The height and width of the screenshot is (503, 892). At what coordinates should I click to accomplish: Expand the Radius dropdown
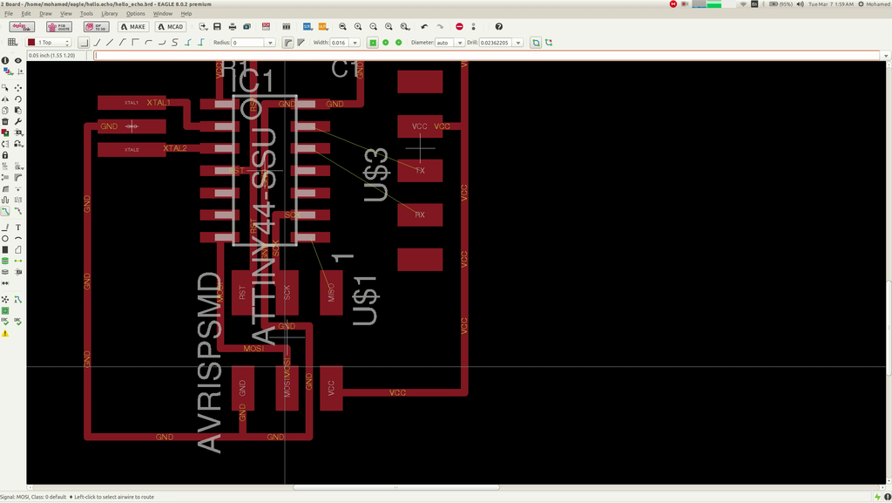[271, 43]
